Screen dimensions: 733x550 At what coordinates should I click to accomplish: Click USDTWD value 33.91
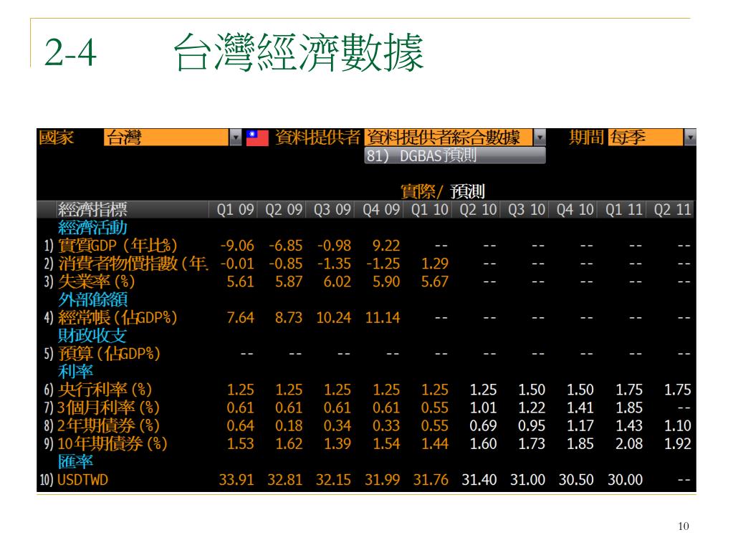pyautogui.click(x=236, y=480)
